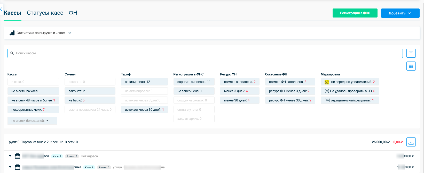The height and width of the screenshot is (173, 424).
Task: Open the 'не в сети более, дней' dropdown
Action: (x=32, y=121)
